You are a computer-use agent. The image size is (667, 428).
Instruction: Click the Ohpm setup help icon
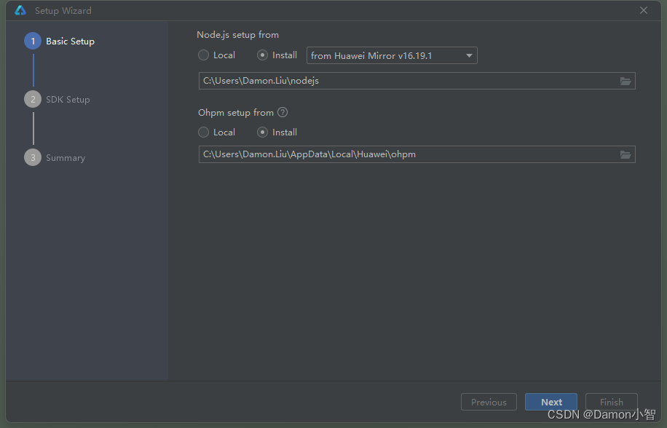283,112
